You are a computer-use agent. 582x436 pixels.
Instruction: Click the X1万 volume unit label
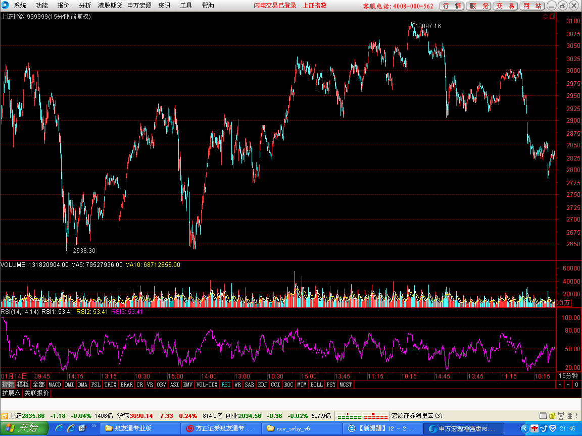coord(563,303)
